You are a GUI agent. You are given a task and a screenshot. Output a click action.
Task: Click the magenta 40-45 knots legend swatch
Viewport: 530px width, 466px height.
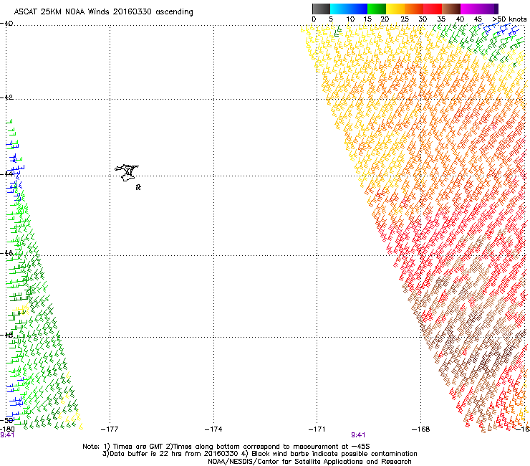click(x=470, y=9)
